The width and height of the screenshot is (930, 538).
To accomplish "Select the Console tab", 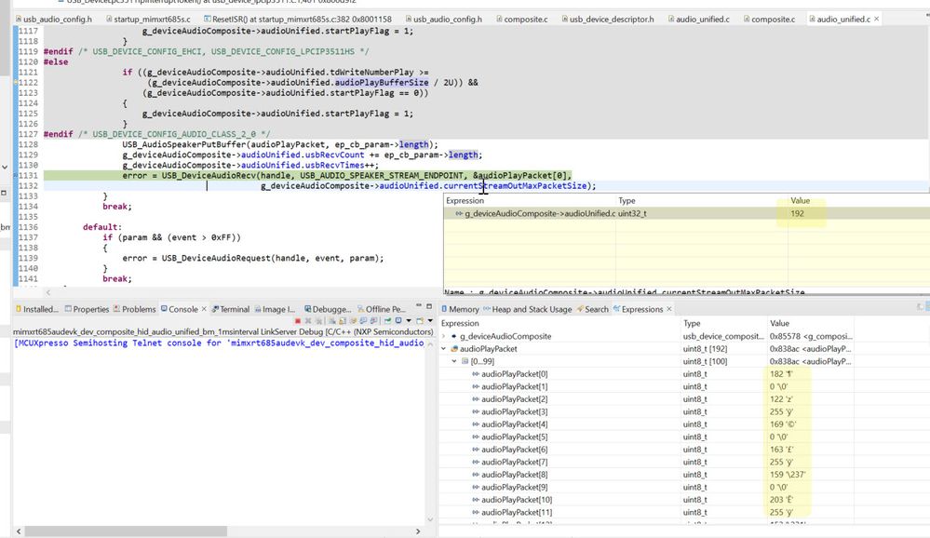I will coord(179,309).
